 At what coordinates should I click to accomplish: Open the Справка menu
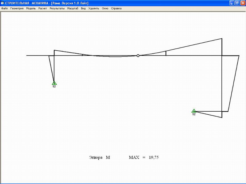tap(116, 9)
